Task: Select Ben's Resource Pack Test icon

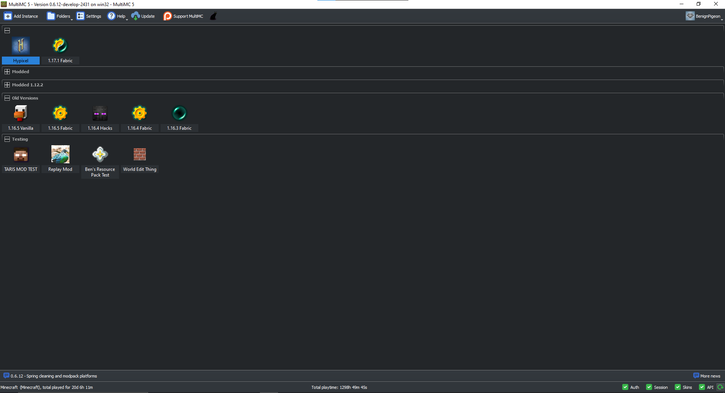Action: click(100, 154)
